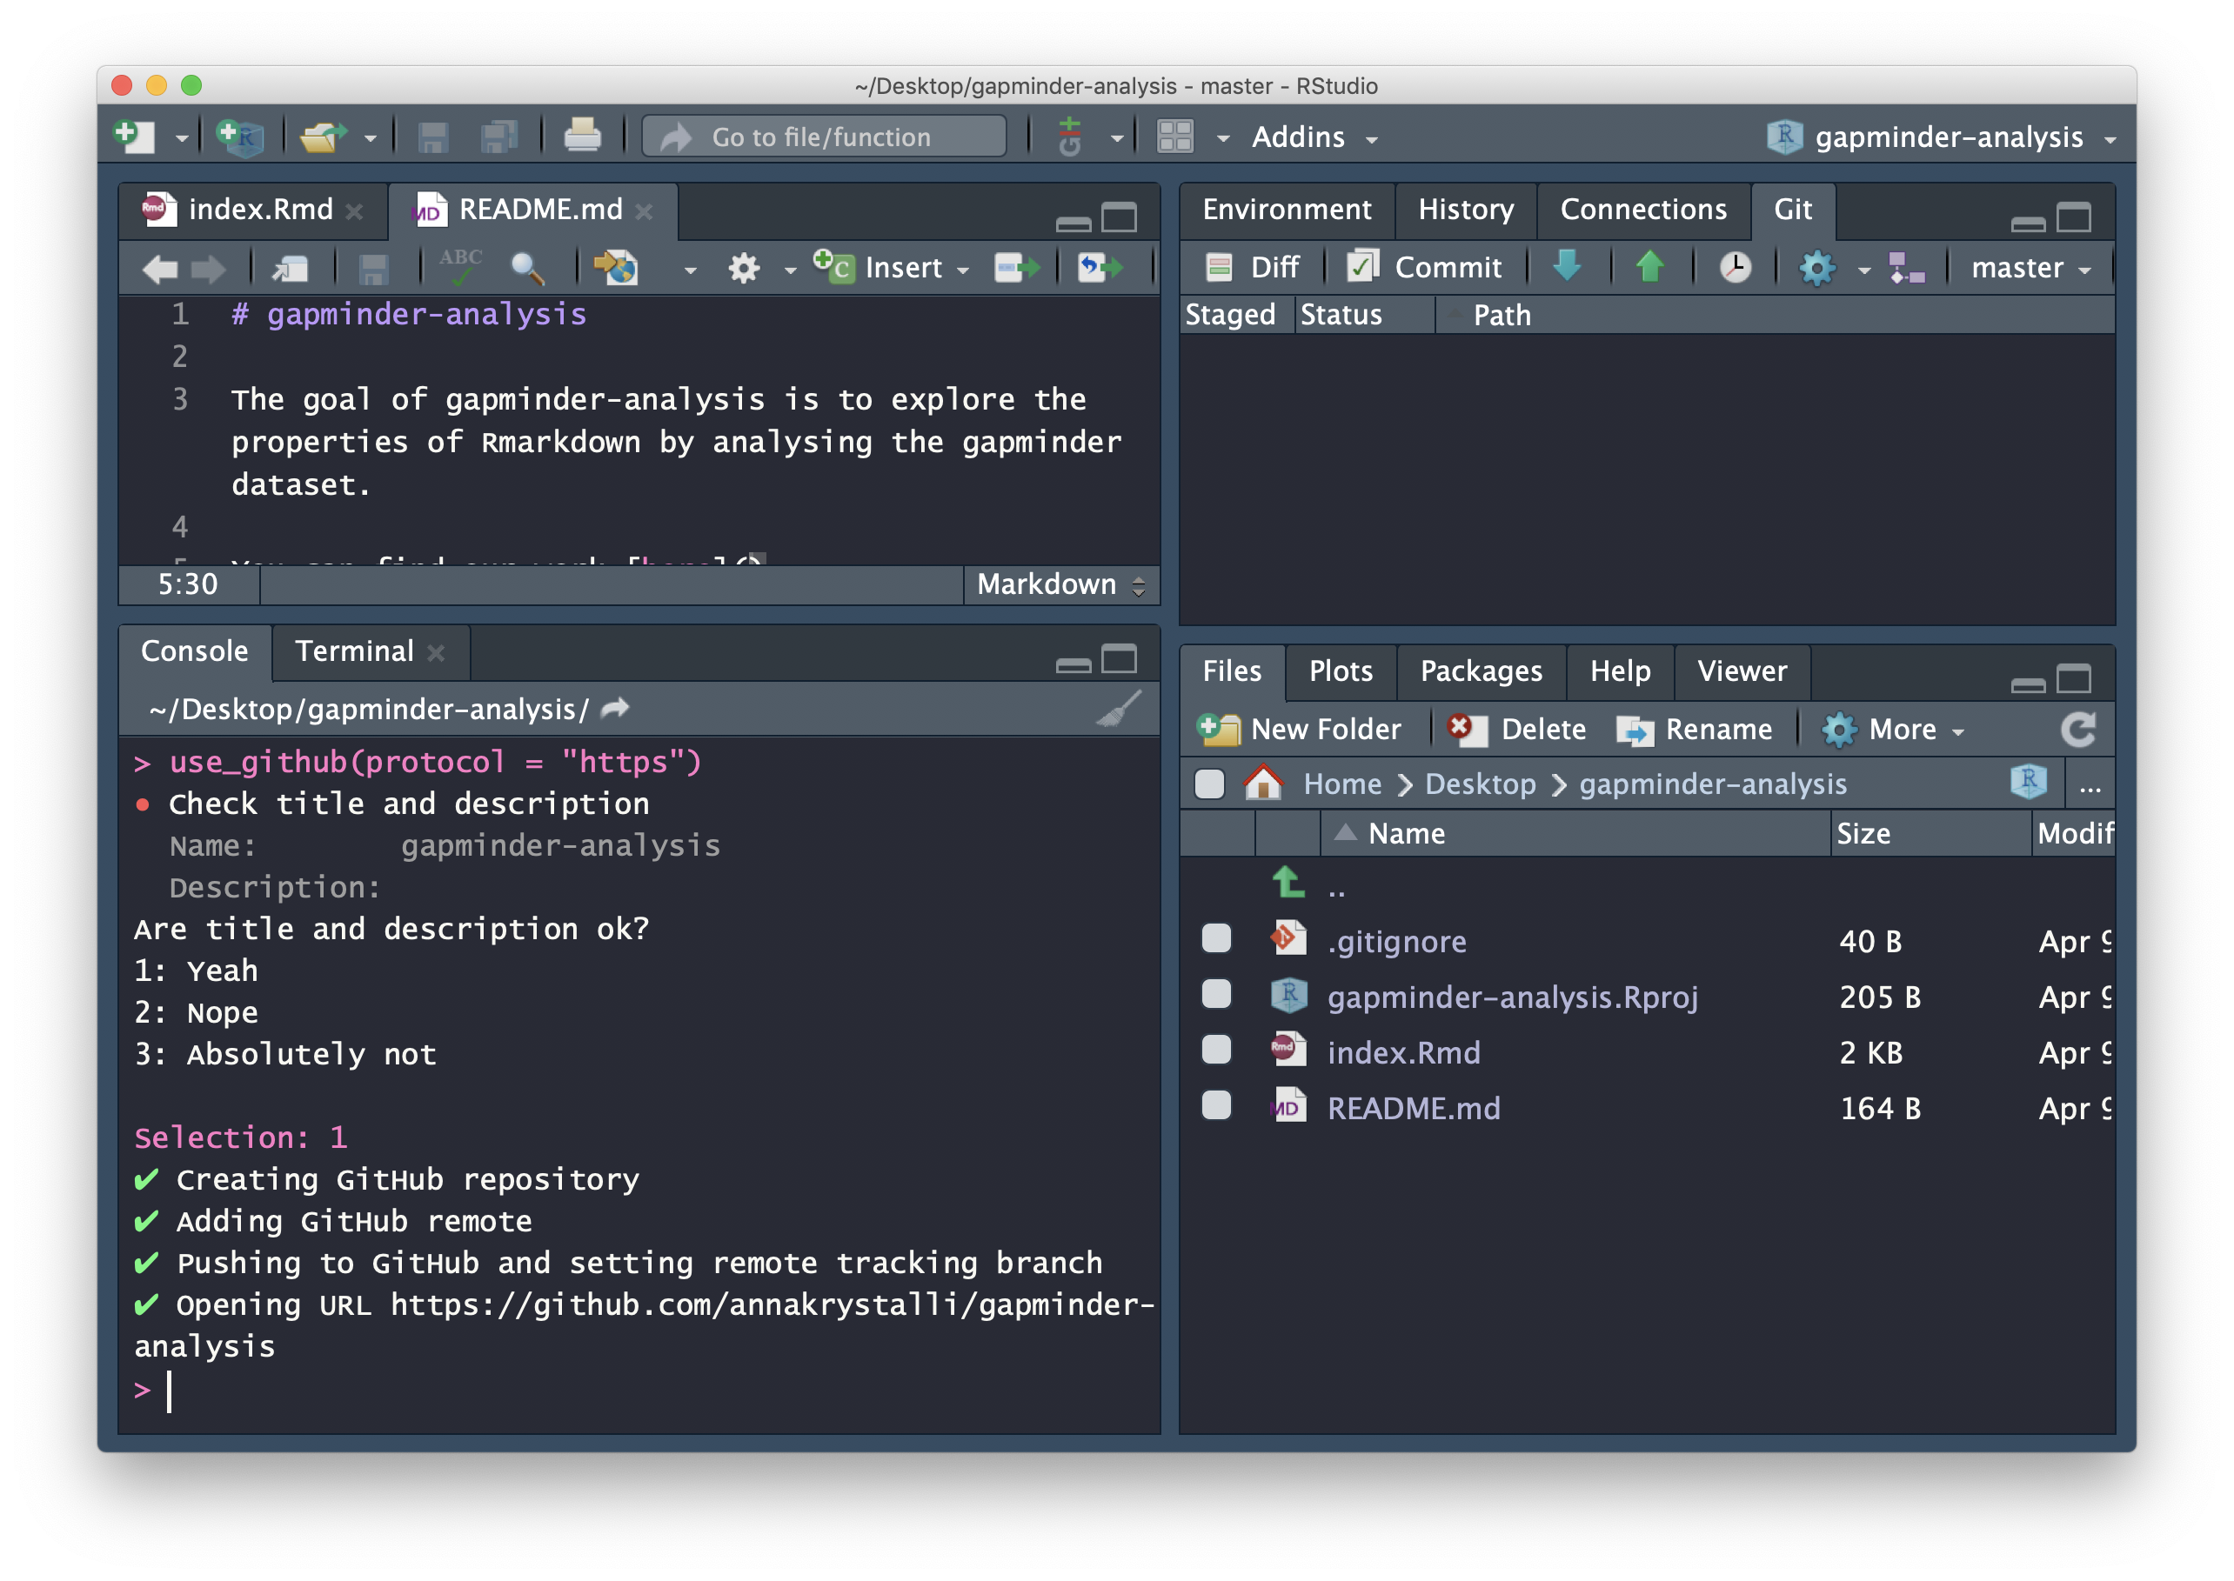Toggle the select-all checkbox in Files breadcrumb
Viewport: 2234px width, 1581px height.
1209,784
